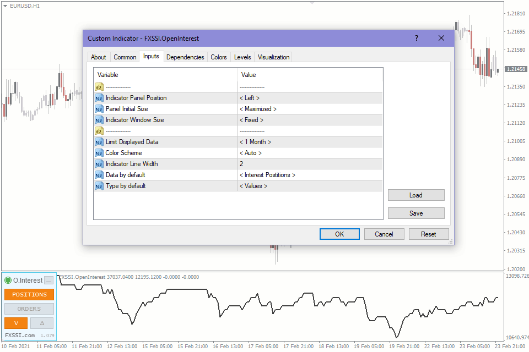Open the Visualization tab
The height and width of the screenshot is (352, 529).
274,57
